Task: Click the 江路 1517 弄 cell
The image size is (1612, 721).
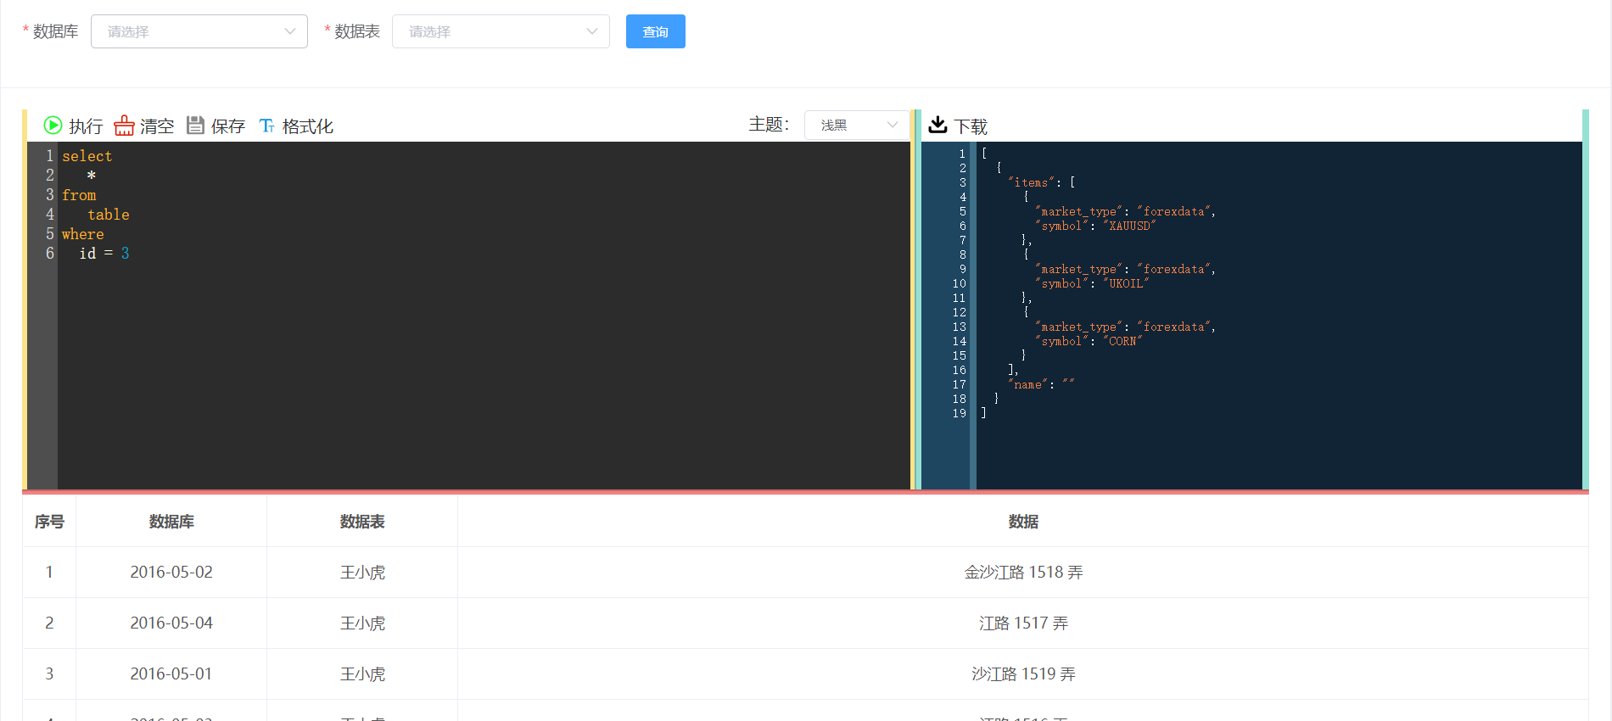Action: tap(1023, 623)
